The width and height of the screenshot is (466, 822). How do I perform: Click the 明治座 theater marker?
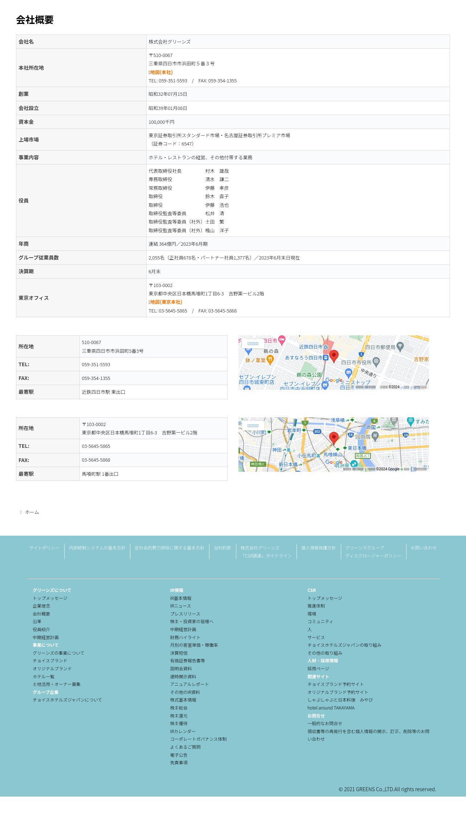click(354, 464)
